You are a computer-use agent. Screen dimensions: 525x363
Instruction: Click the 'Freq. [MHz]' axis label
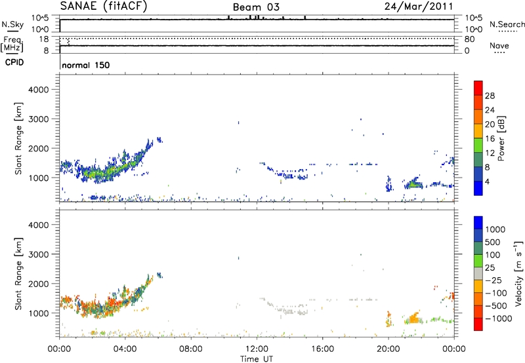(x=12, y=45)
